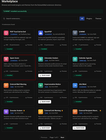Preview the Gravatar Avatars extension
This screenshot has height=140, width=106.
[29, 124]
